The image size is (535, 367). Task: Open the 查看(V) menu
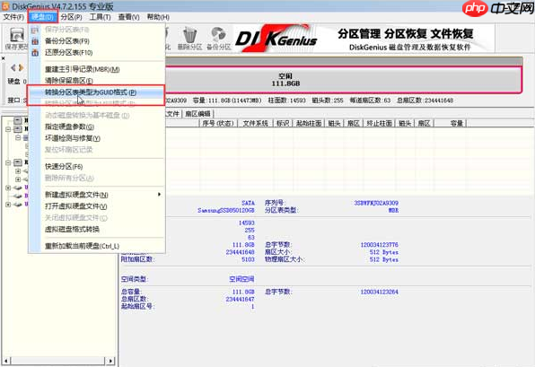tap(128, 17)
